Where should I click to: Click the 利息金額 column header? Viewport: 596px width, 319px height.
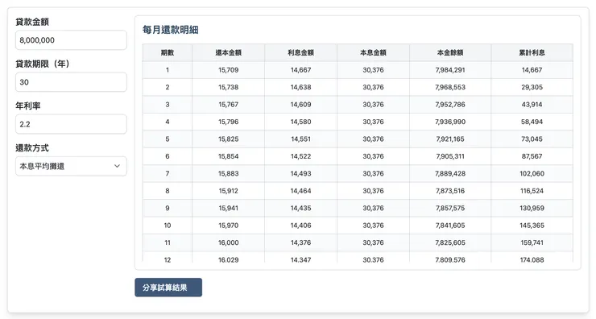(x=300, y=53)
